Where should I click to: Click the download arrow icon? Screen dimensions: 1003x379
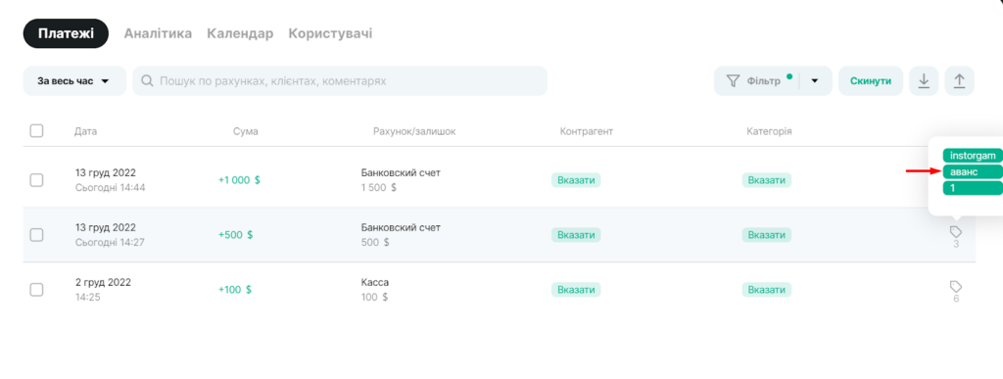coord(923,81)
